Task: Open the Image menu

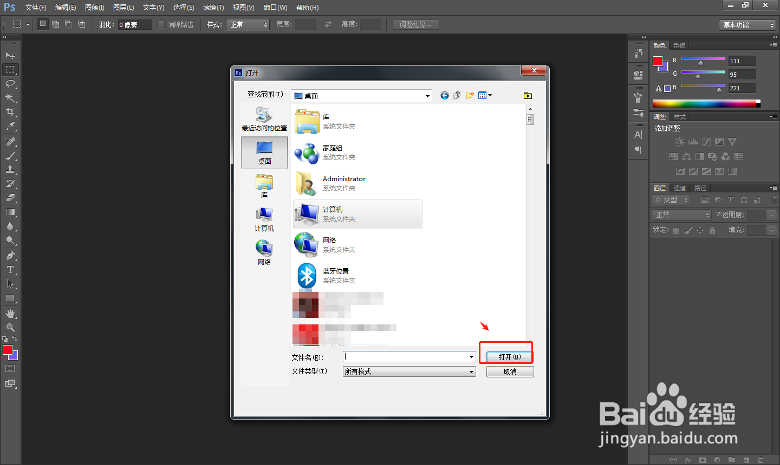Action: click(95, 8)
